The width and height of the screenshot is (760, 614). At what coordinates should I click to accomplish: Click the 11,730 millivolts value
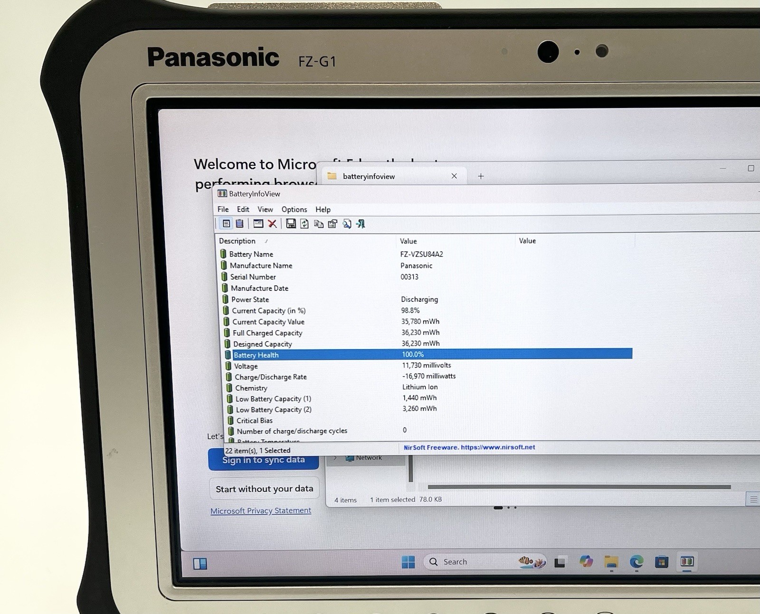427,365
